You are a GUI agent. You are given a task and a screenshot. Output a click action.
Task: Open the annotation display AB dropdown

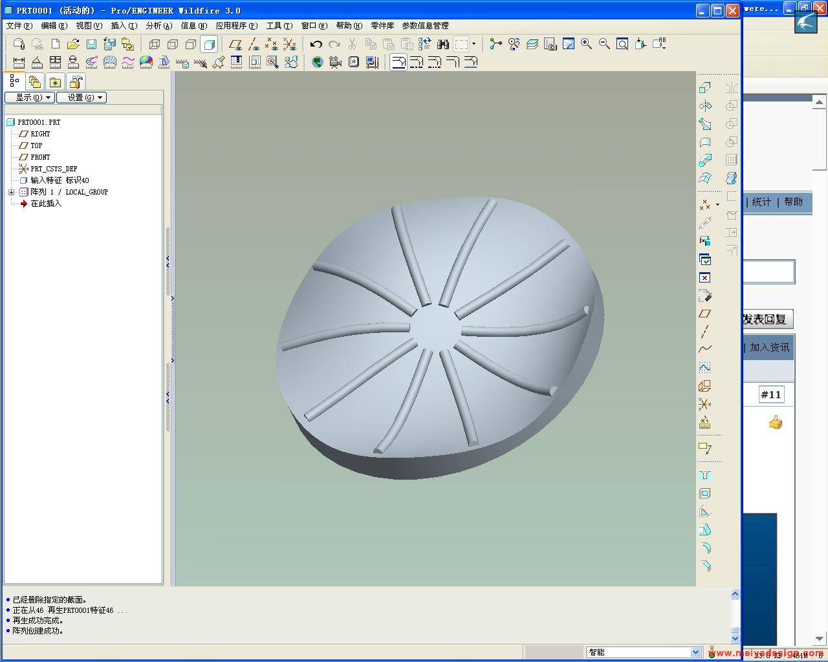(x=659, y=44)
